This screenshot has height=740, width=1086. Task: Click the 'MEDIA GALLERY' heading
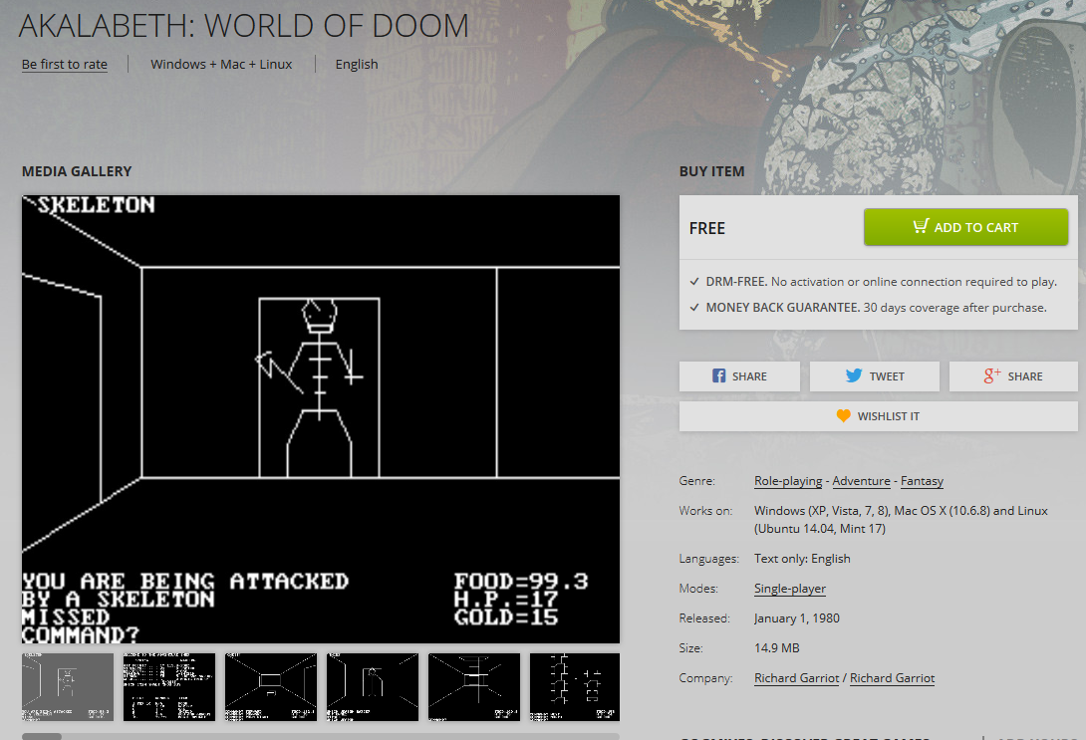(77, 171)
